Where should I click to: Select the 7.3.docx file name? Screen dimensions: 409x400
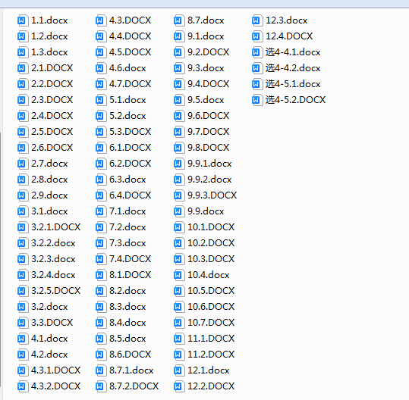(127, 243)
